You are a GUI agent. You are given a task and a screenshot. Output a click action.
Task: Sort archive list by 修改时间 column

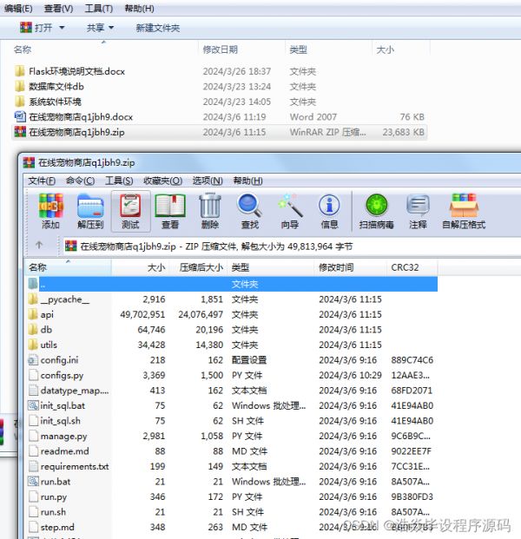[337, 267]
